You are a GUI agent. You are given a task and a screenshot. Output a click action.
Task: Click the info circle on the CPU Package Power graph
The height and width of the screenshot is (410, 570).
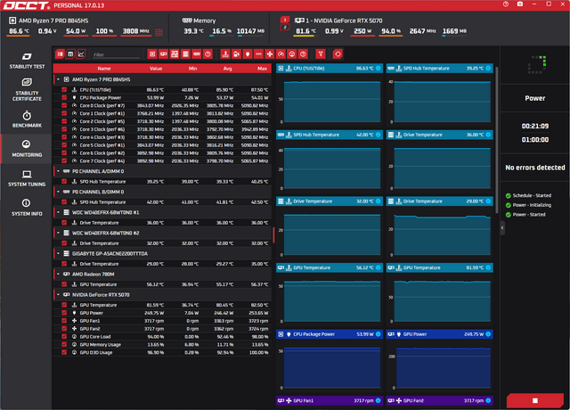pyautogui.click(x=378, y=334)
